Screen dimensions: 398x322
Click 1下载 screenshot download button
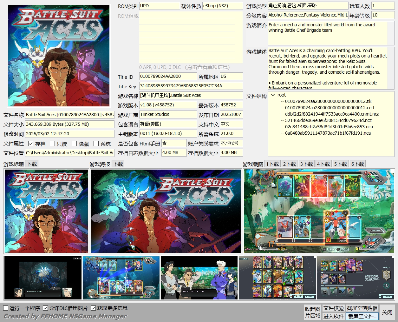pos(272,164)
